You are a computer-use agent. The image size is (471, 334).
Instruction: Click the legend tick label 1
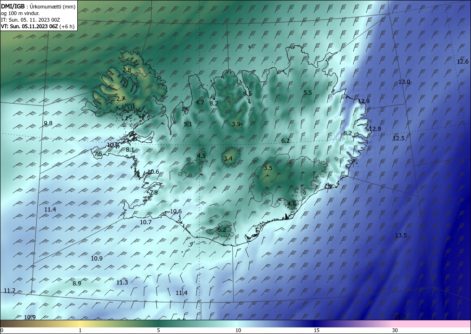point(80,330)
